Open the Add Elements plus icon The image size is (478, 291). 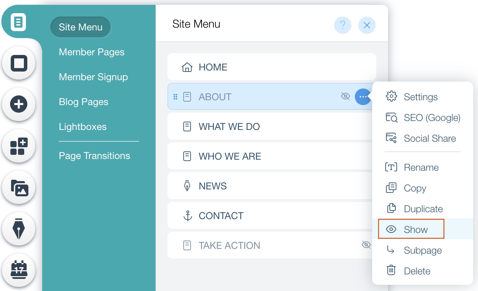19,104
